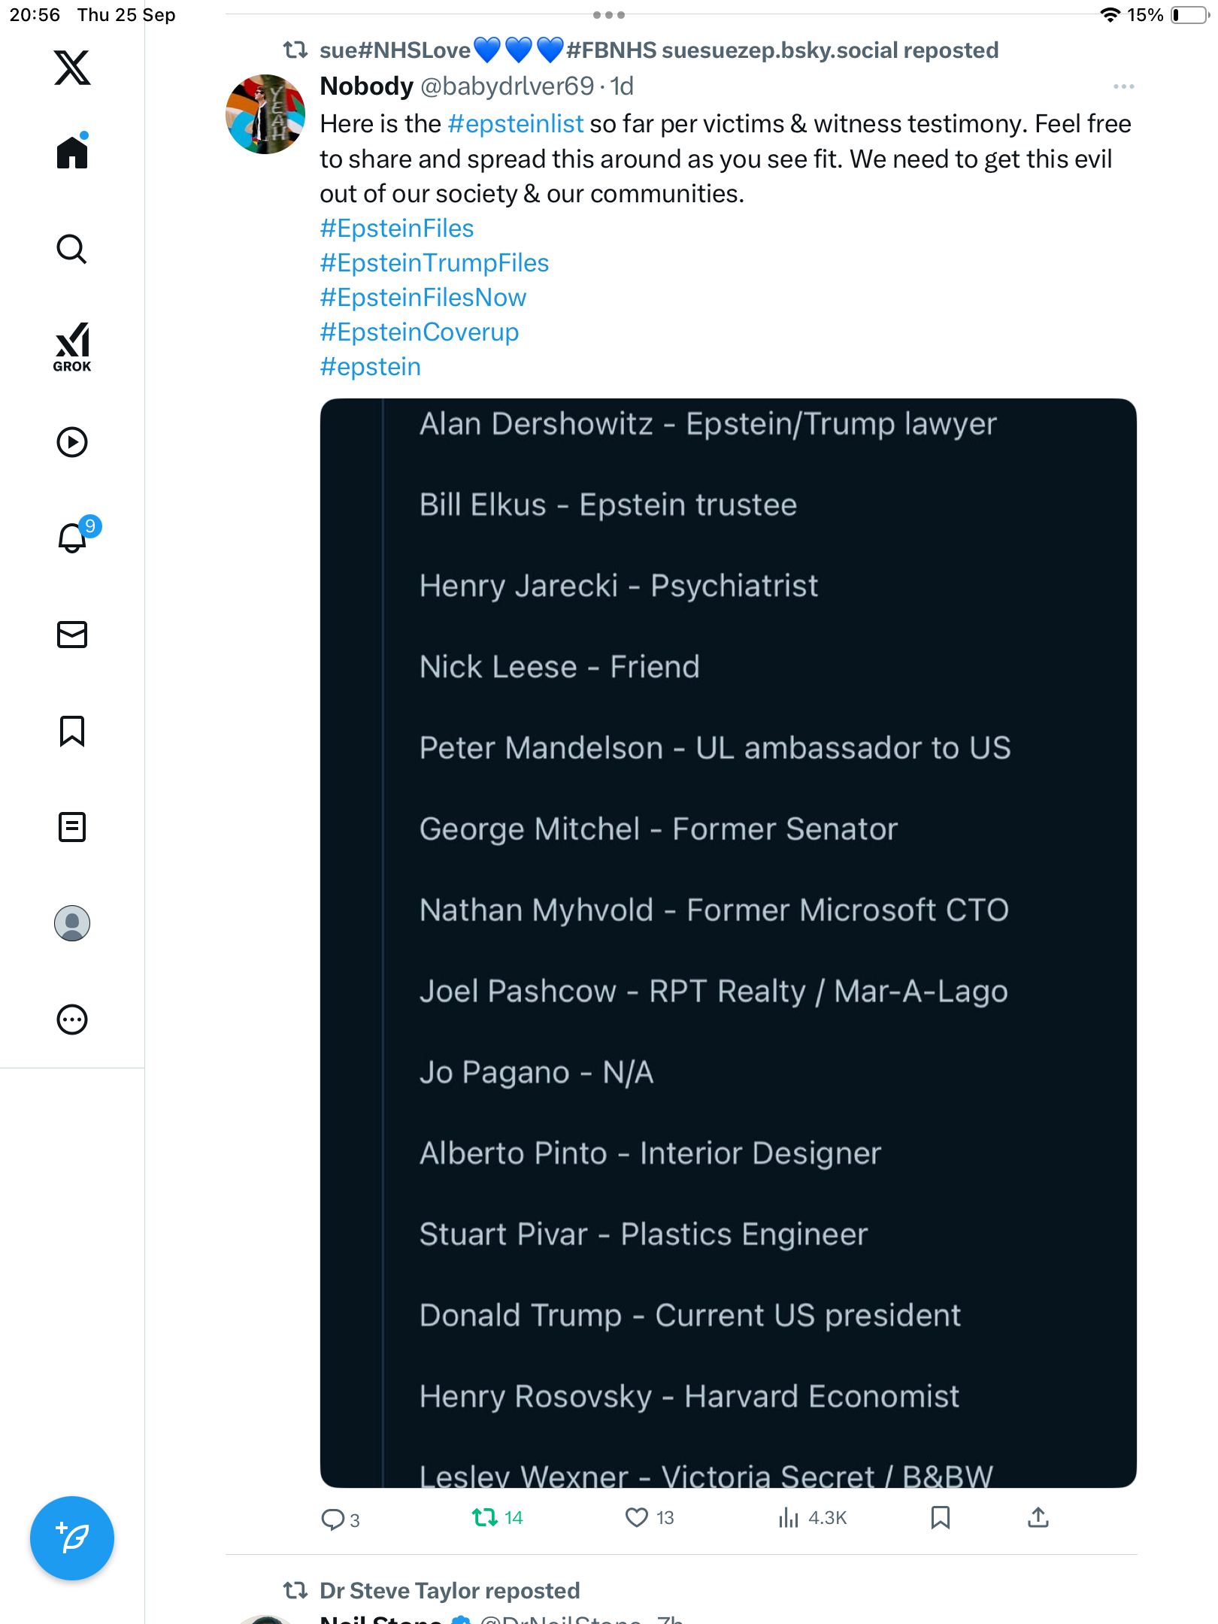Open the #EpsteinTrumpFiles hashtag
This screenshot has width=1218, height=1624.
434,263
